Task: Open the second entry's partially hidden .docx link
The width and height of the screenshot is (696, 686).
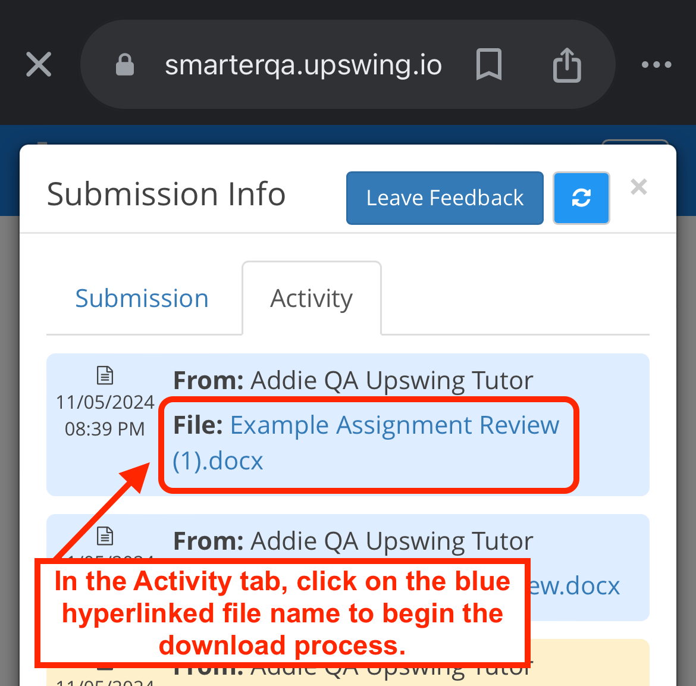Action: 575,585
